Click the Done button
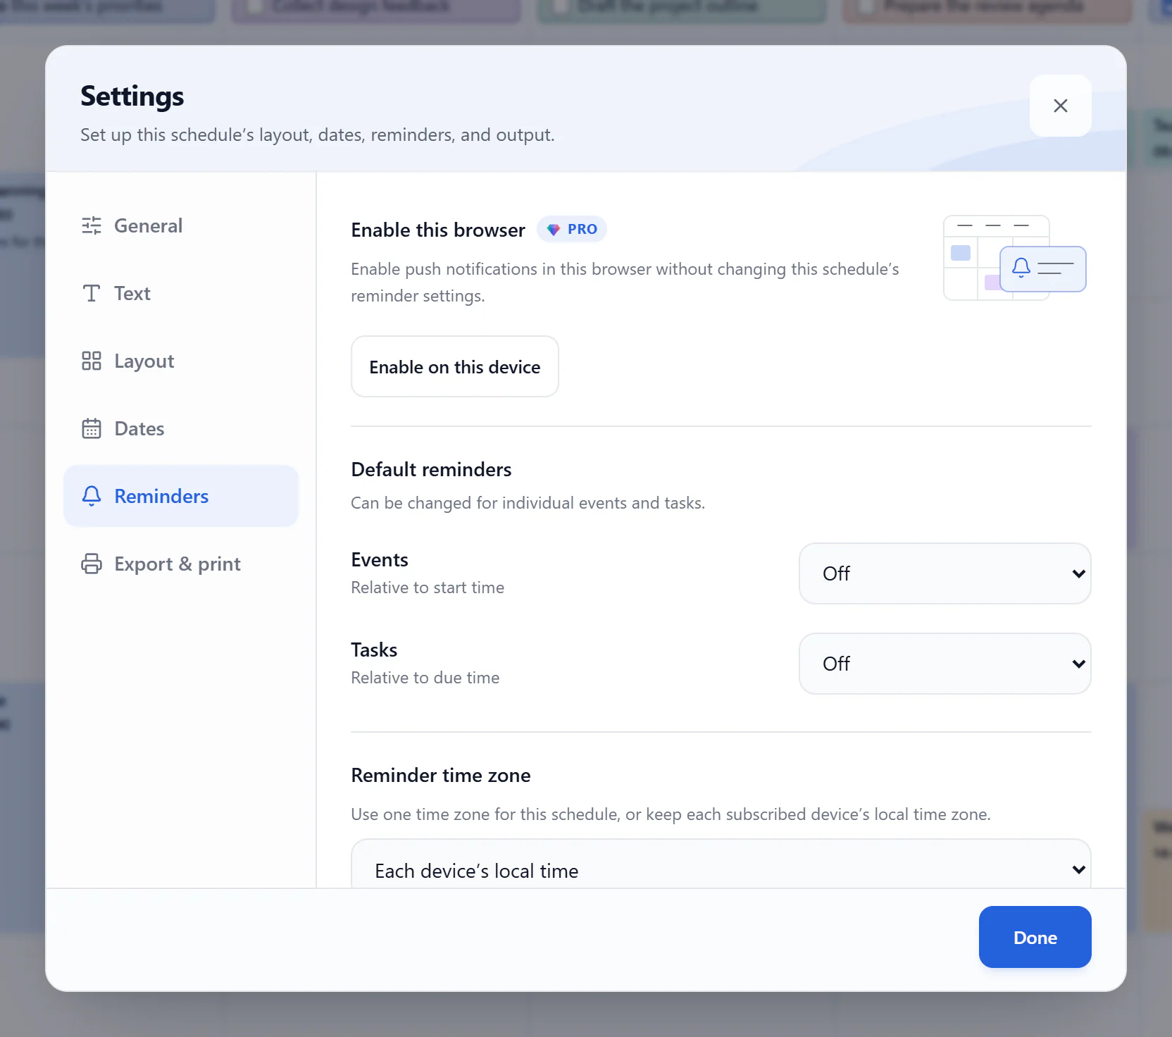Viewport: 1172px width, 1037px height. pos(1035,937)
